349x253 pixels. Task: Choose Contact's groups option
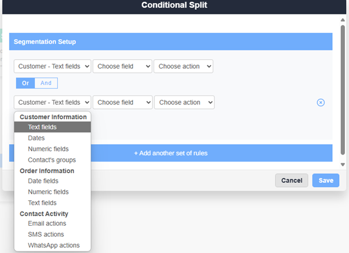click(x=52, y=160)
